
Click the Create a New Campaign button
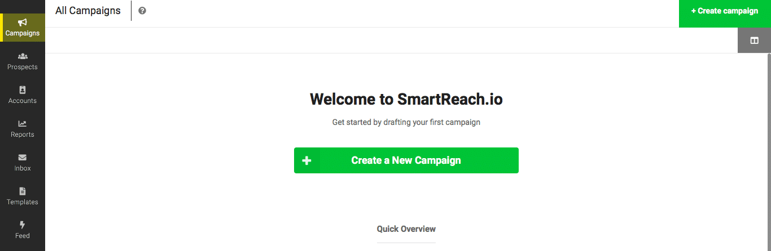[x=406, y=160]
